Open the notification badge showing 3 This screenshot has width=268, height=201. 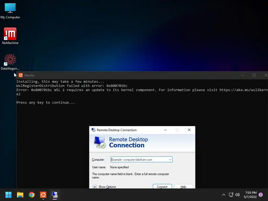coord(261,195)
